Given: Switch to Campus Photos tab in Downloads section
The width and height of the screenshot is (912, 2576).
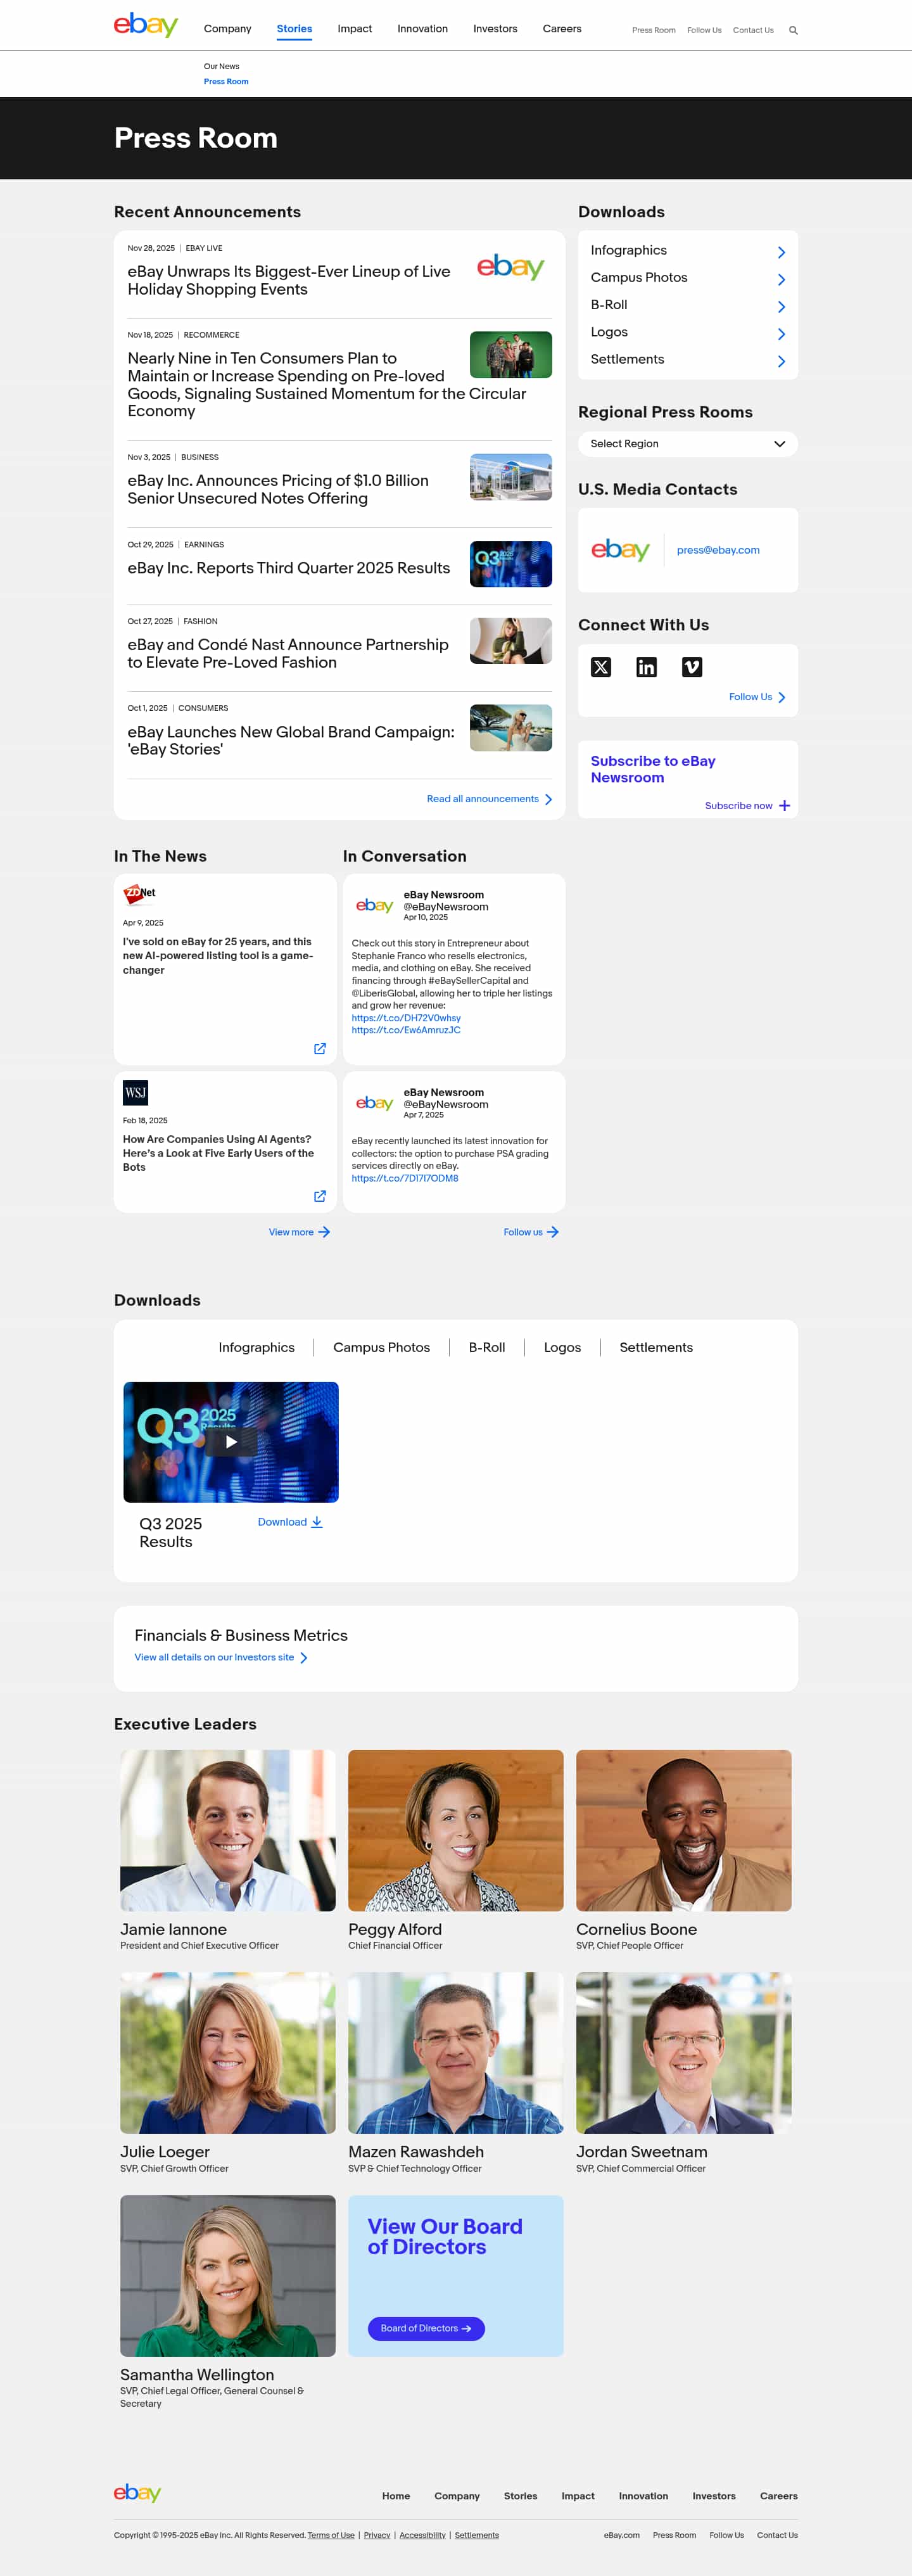Looking at the screenshot, I should click(x=381, y=1347).
